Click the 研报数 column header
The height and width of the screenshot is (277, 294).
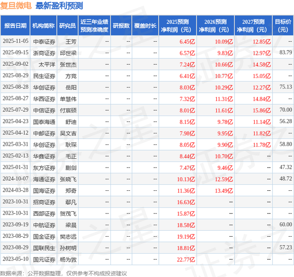(x=121, y=26)
